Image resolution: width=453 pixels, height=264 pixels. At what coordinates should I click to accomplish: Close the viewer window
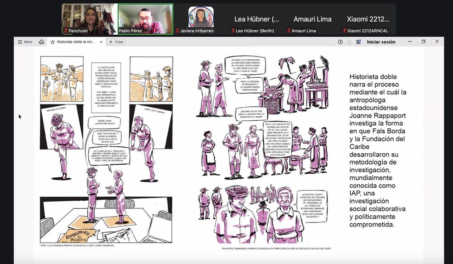(437, 42)
